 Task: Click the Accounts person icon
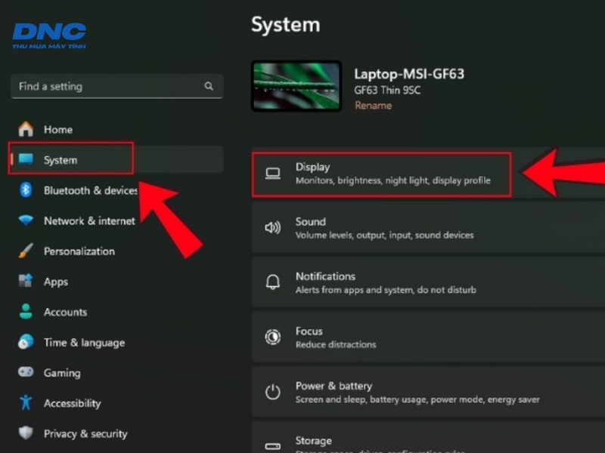[26, 311]
